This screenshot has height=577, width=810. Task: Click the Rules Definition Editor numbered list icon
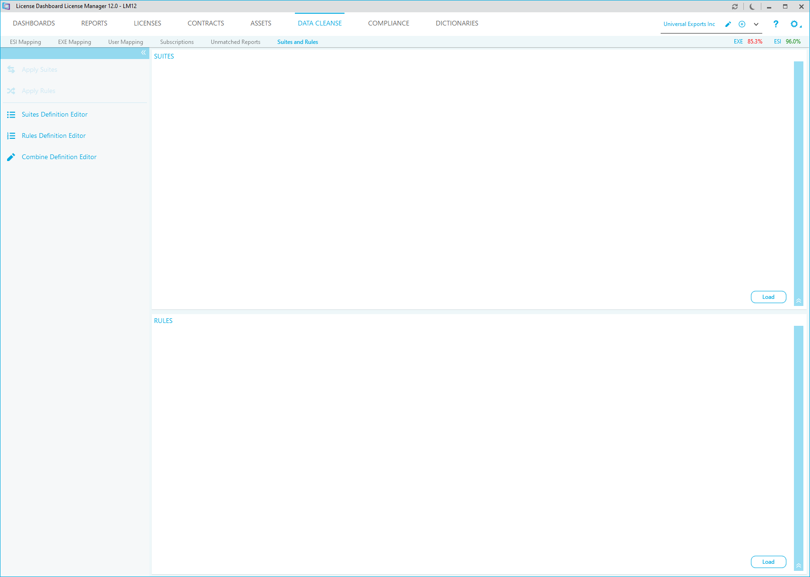11,136
